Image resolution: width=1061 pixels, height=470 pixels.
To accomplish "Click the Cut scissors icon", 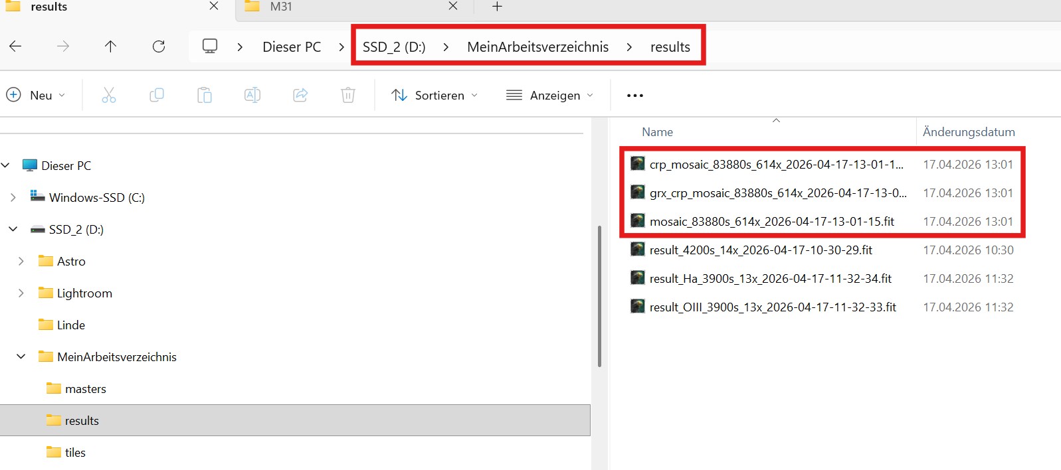I will pos(109,96).
